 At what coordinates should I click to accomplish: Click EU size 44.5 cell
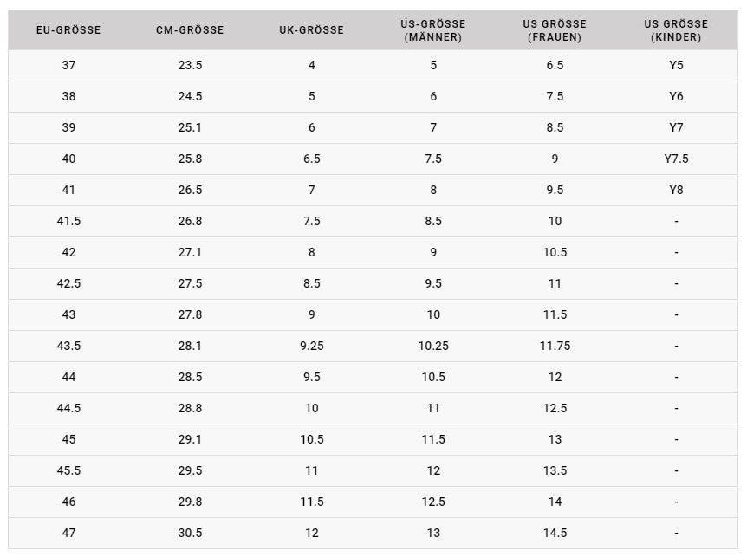(68, 408)
